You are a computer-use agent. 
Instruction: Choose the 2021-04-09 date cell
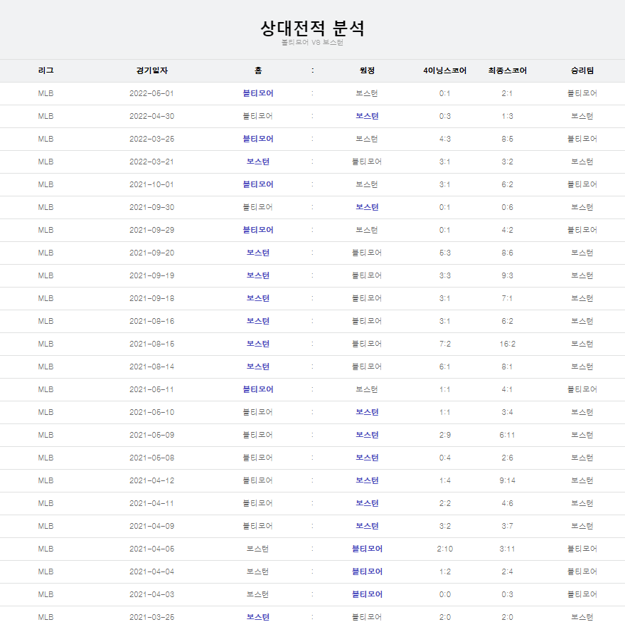[152, 526]
